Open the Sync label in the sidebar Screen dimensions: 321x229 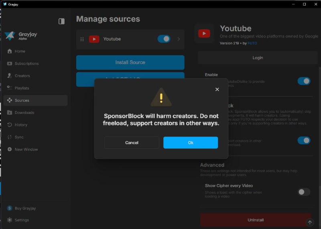click(19, 137)
